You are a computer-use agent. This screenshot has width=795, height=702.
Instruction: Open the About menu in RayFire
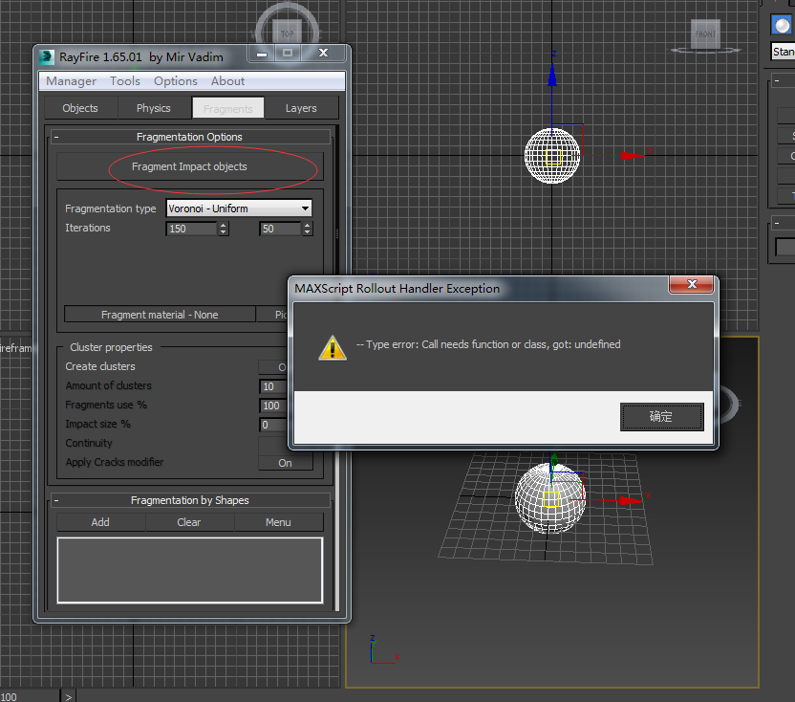point(227,81)
